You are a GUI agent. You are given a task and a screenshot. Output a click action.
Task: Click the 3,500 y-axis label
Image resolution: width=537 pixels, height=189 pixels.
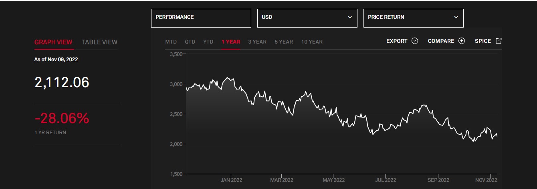click(176, 54)
